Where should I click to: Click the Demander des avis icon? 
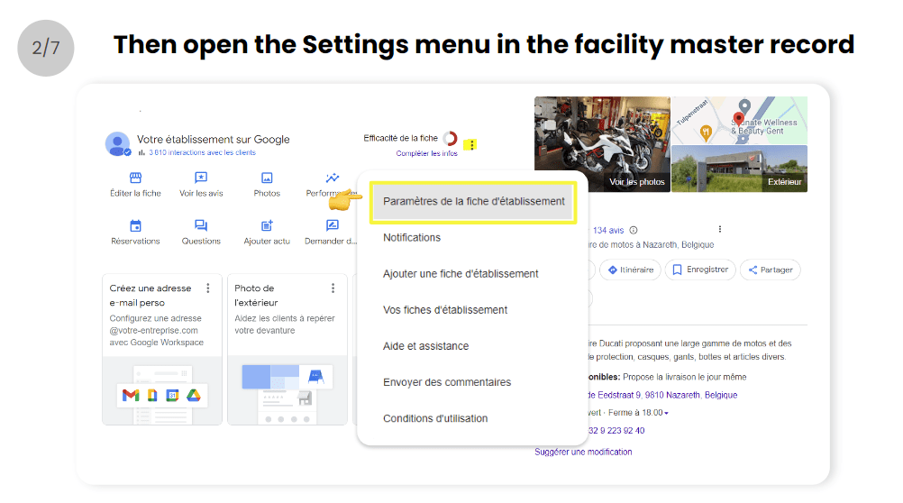pyautogui.click(x=333, y=225)
